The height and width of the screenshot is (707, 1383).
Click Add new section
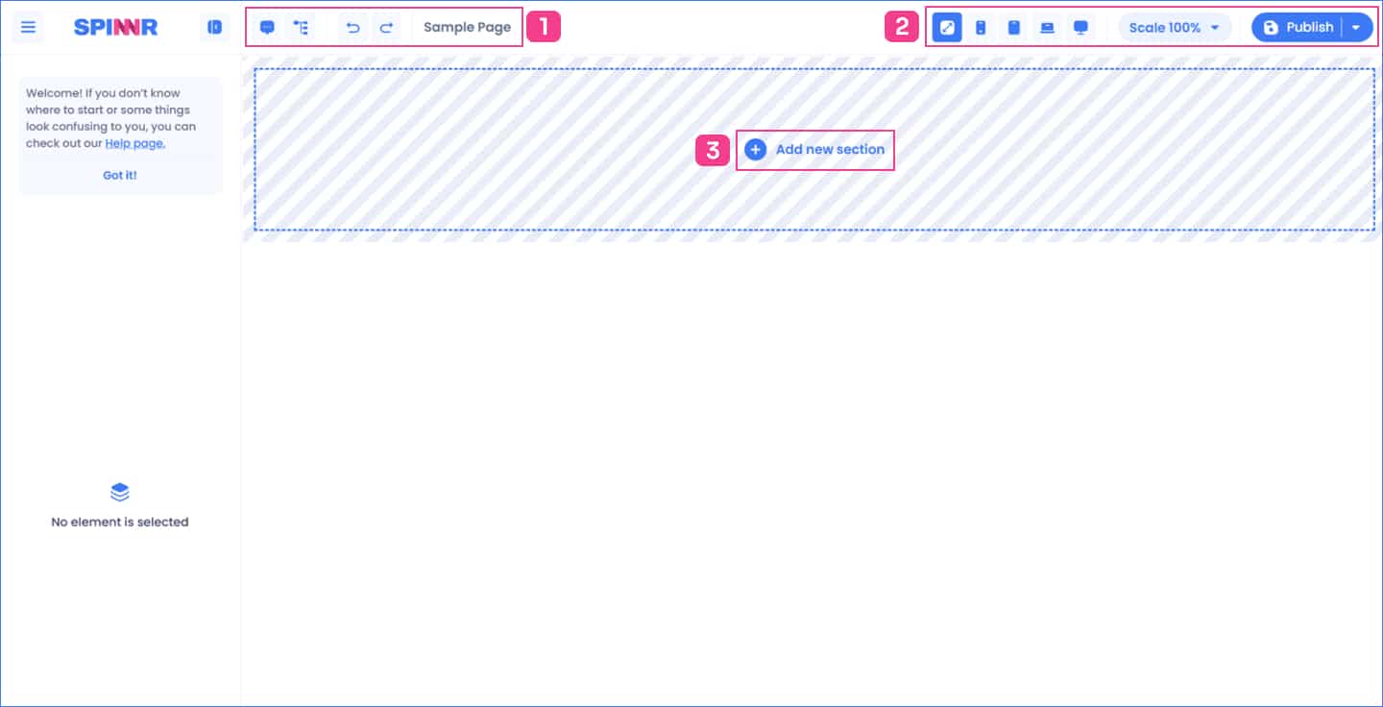(815, 150)
